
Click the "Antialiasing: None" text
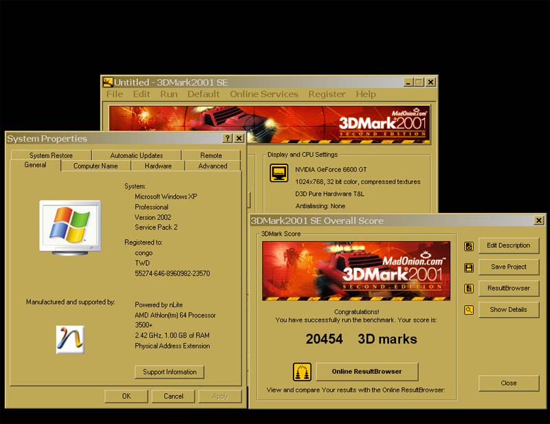click(320, 206)
